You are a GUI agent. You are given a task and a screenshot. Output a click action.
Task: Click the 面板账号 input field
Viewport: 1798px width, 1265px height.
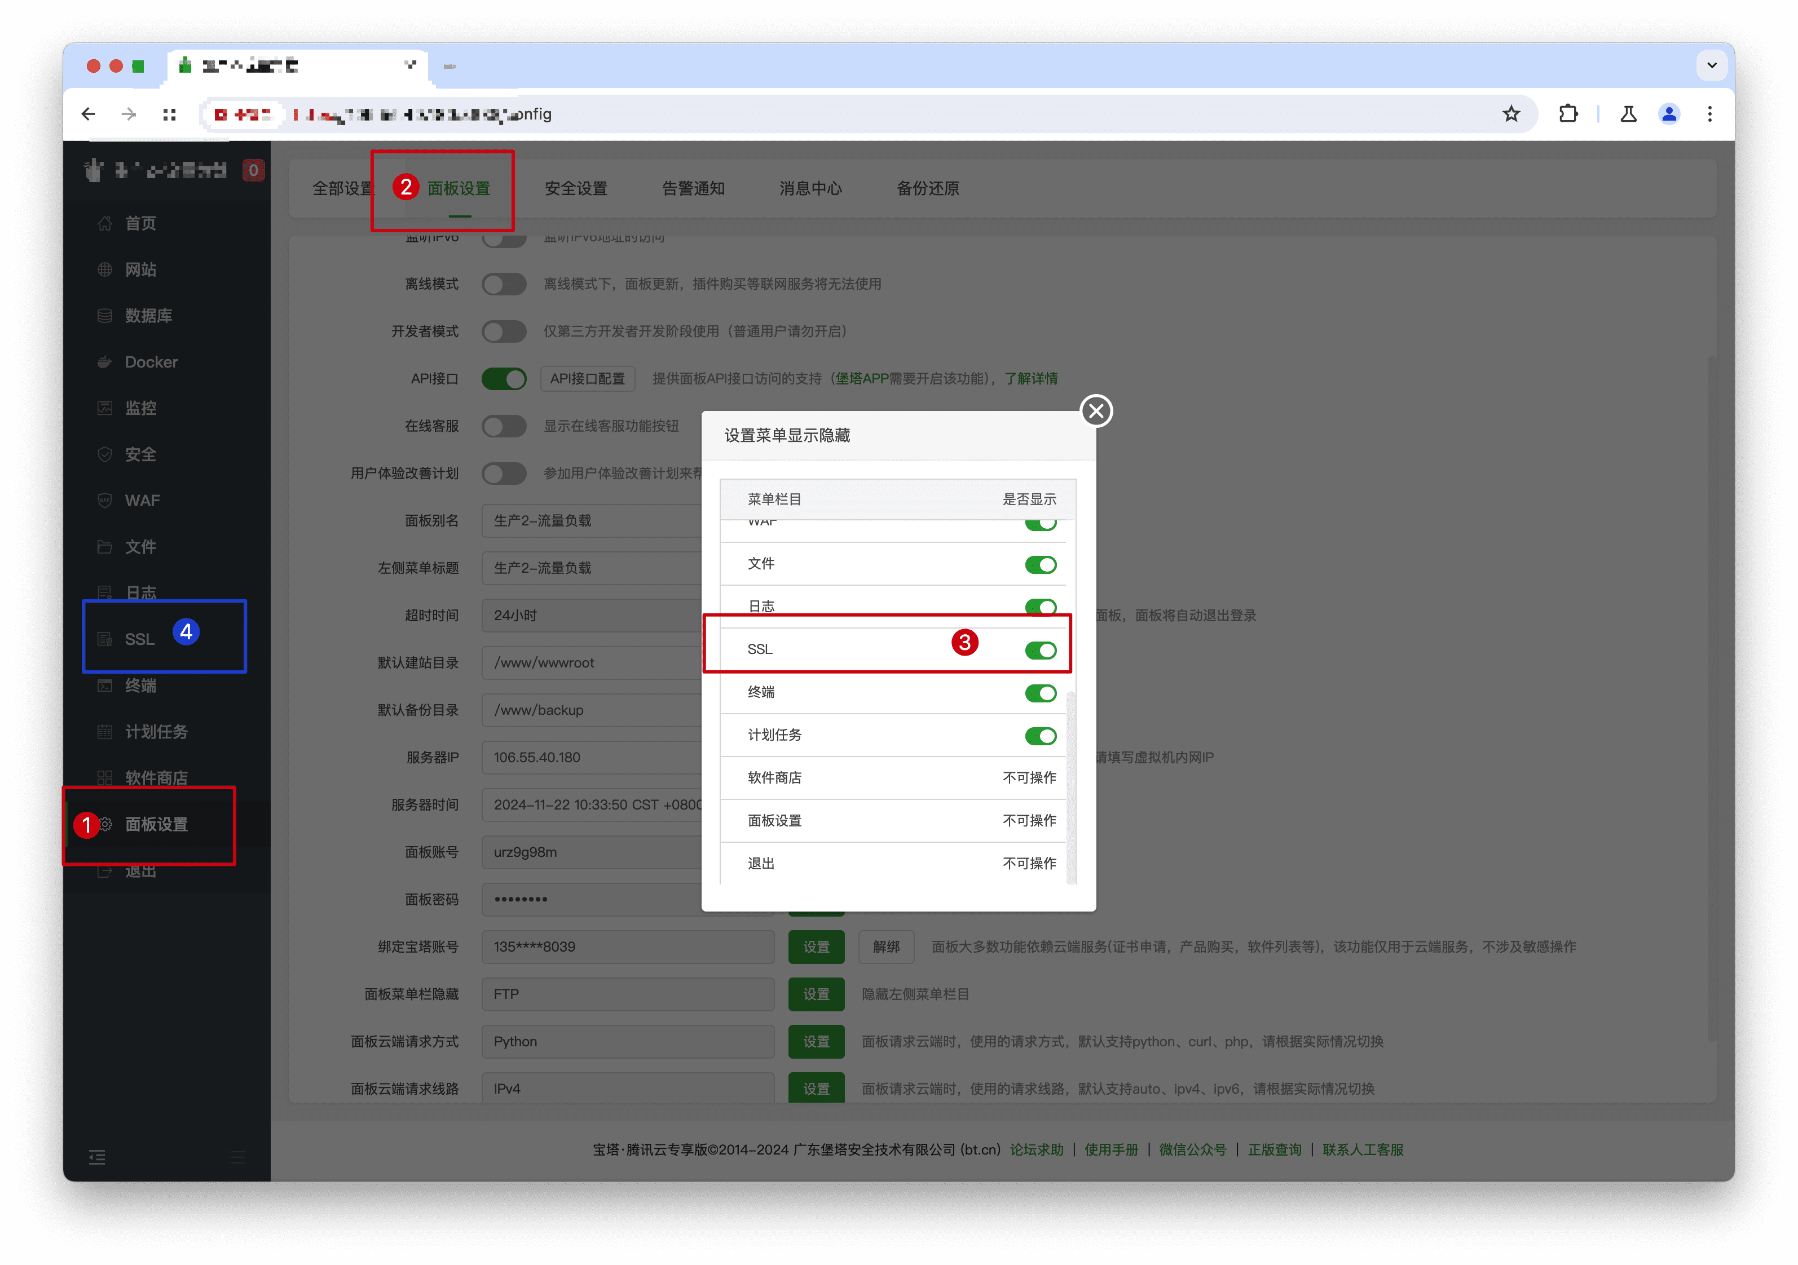(592, 852)
